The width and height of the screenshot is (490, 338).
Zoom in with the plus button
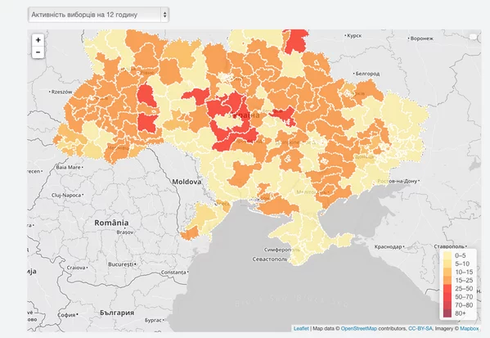(38, 40)
